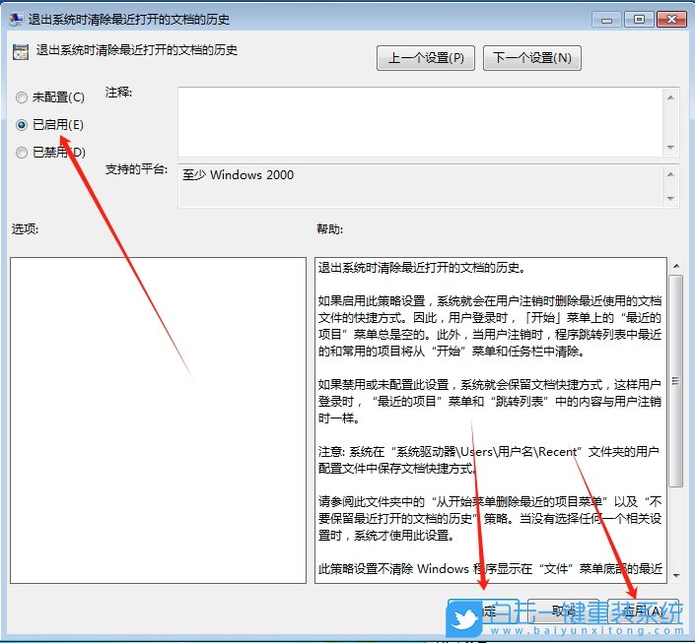The image size is (695, 643).
Task: Click comment box scroll up arrow
Action: coord(670,96)
